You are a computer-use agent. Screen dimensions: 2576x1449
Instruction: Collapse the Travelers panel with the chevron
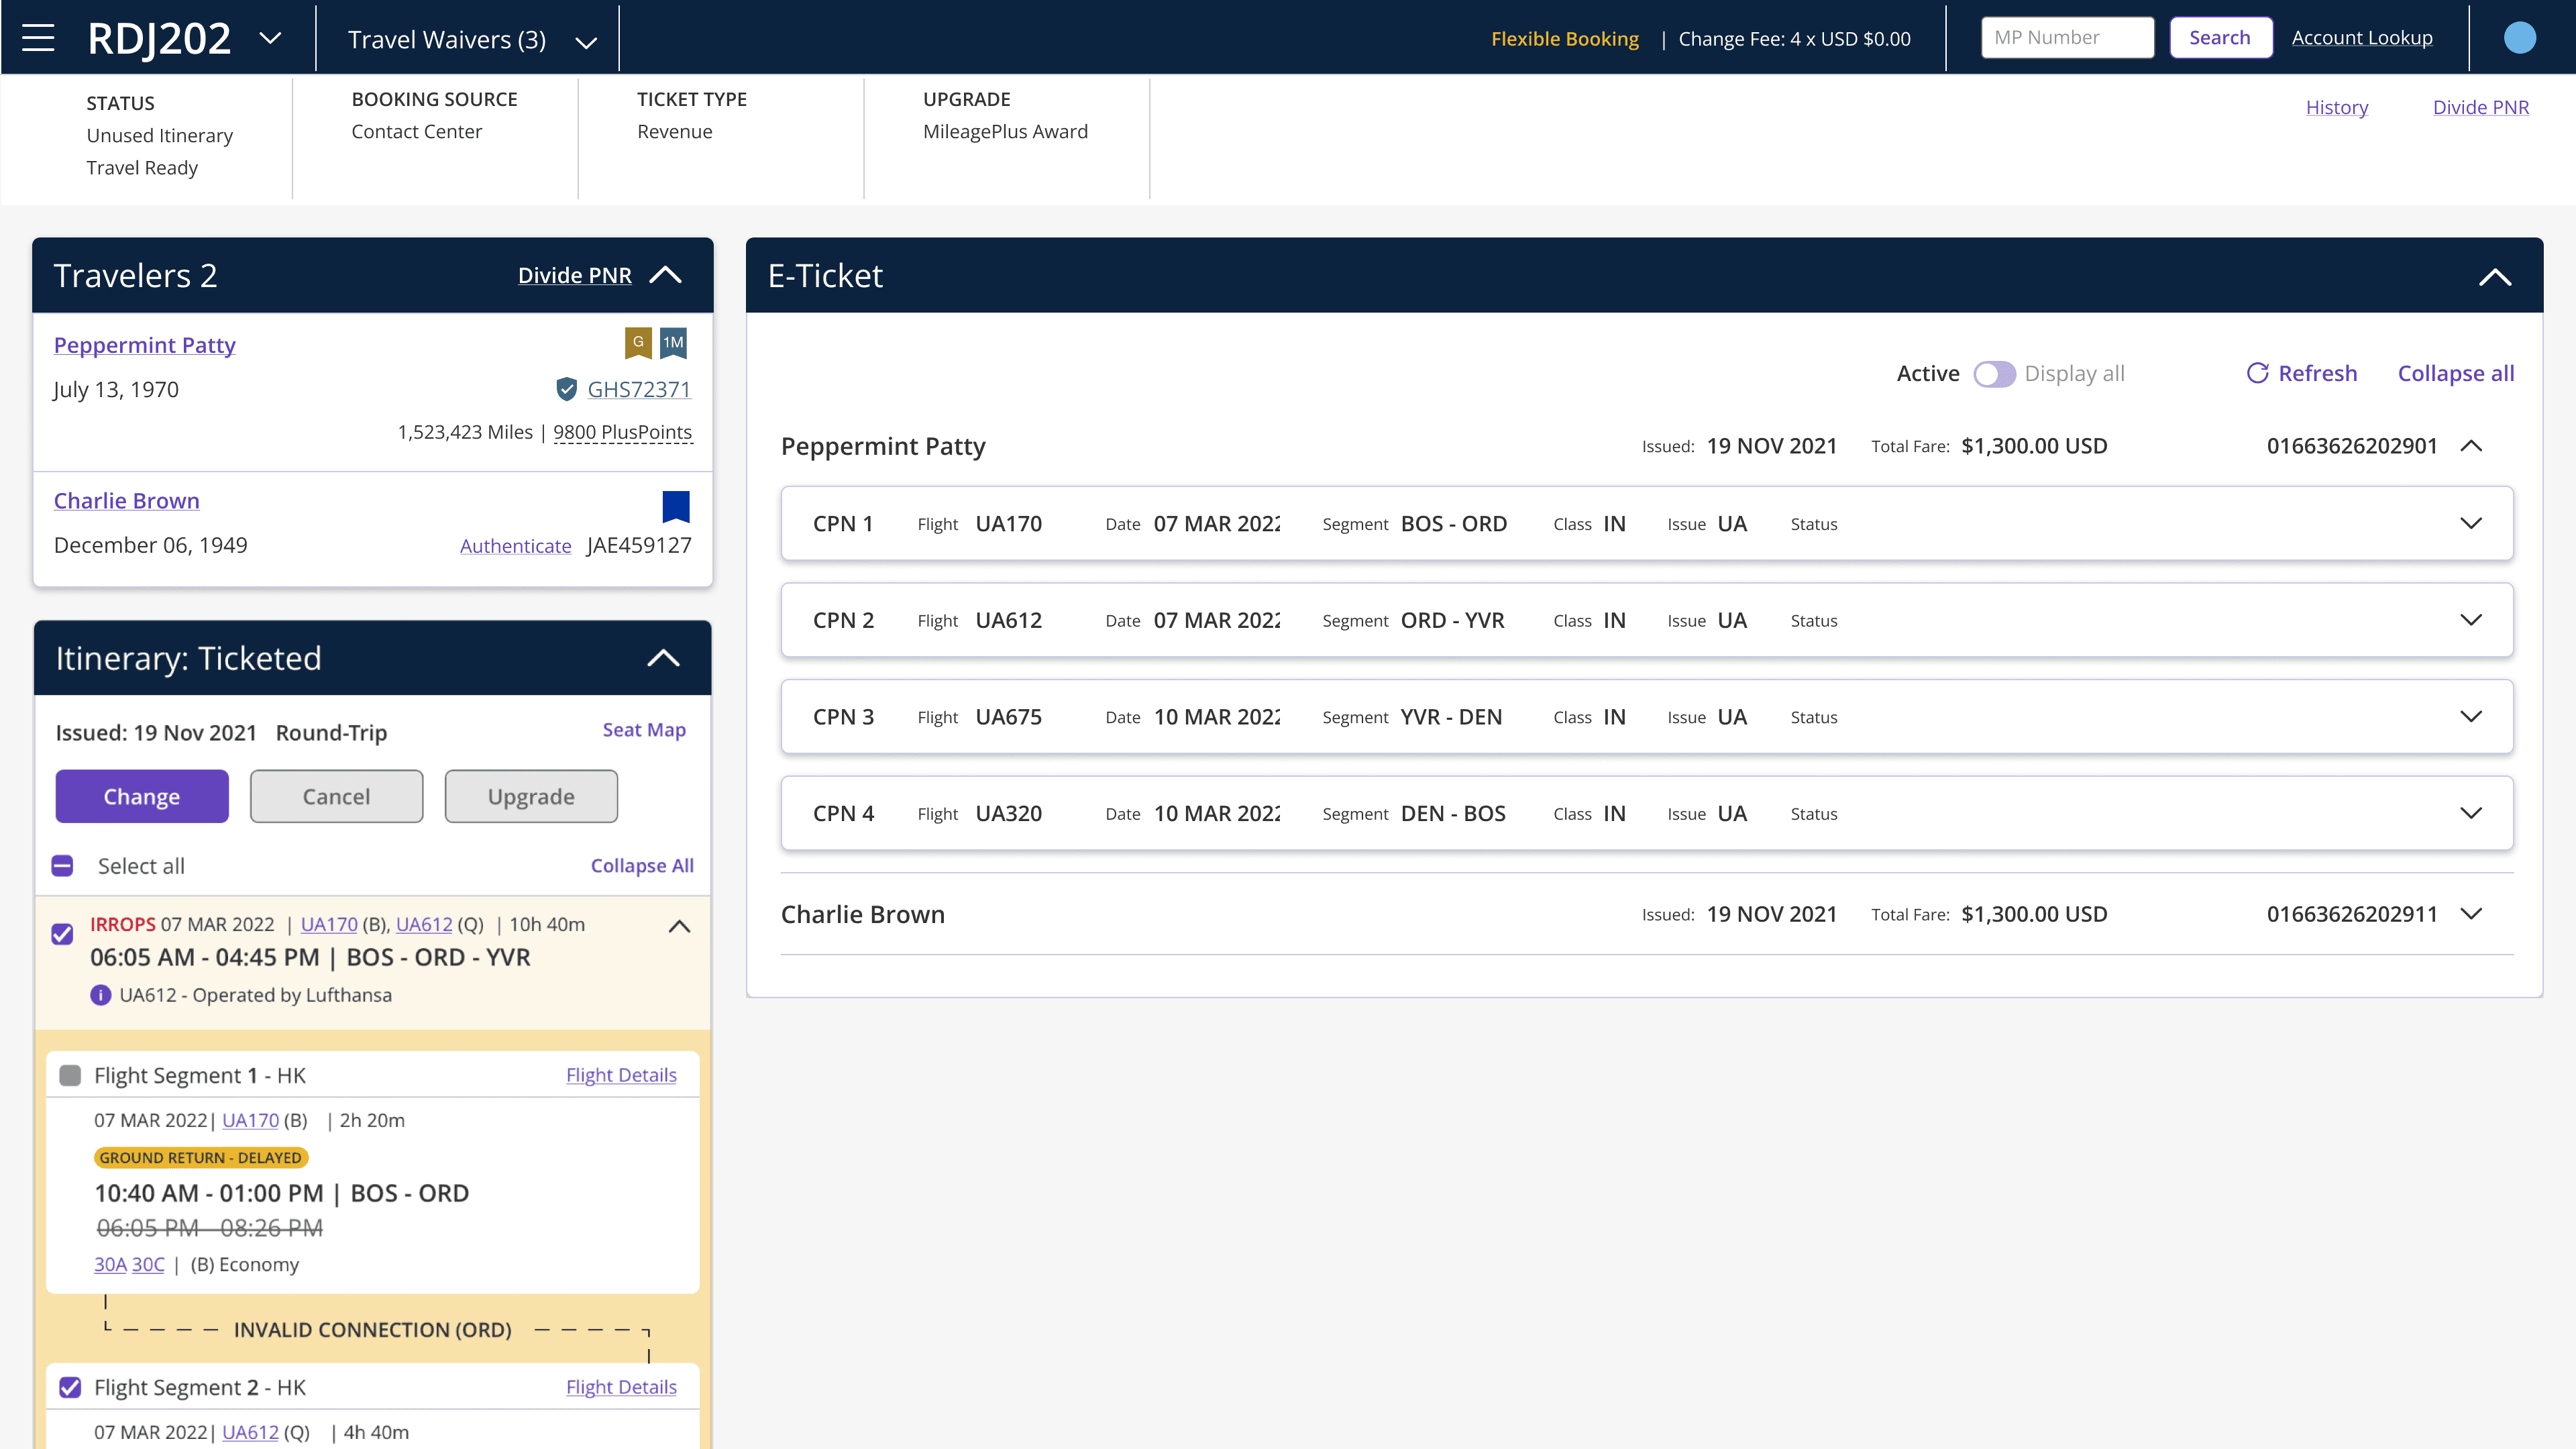click(x=665, y=275)
